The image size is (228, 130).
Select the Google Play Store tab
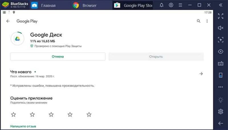point(133,5)
